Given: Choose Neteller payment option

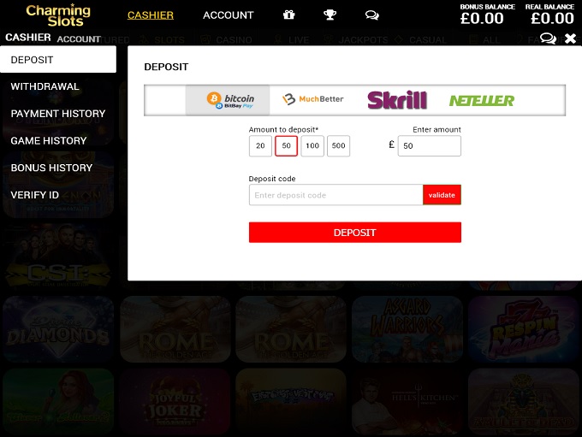Looking at the screenshot, I should 481,101.
